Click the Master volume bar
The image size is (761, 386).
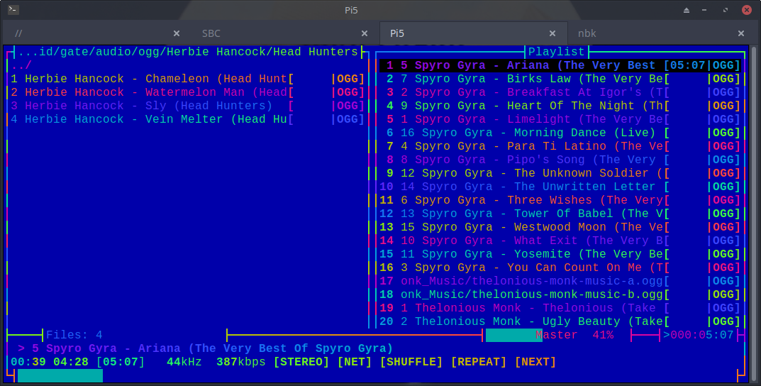pyautogui.click(x=513, y=335)
